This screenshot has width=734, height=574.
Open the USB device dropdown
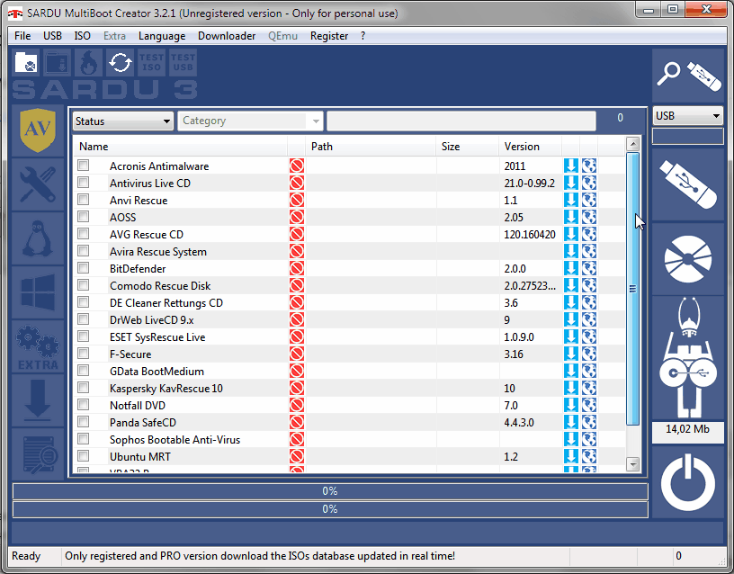coord(687,116)
